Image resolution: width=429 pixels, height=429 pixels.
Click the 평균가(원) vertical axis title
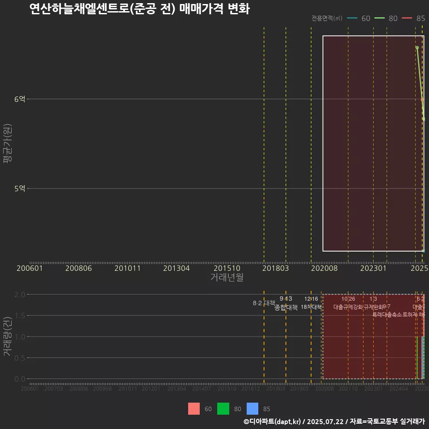point(8,143)
